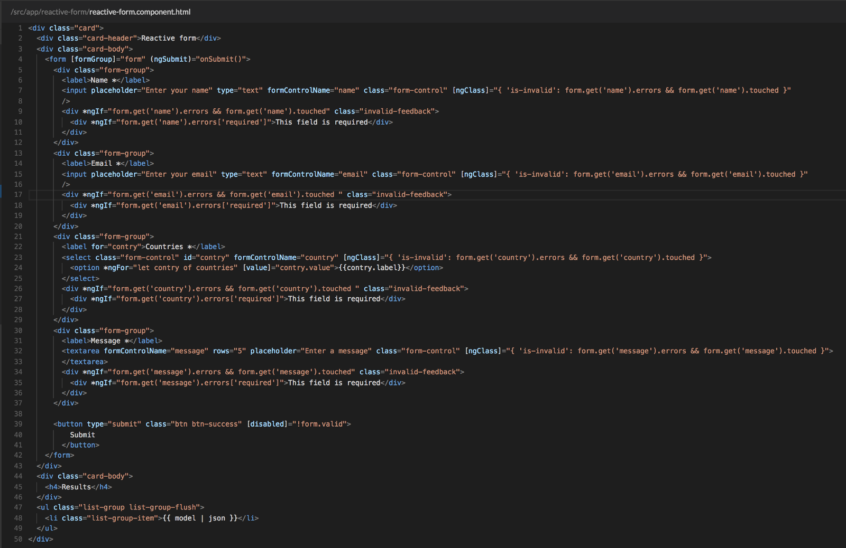846x548 pixels.
Task: Click the 'model | json' expression on line 48
Action: click(x=200, y=518)
